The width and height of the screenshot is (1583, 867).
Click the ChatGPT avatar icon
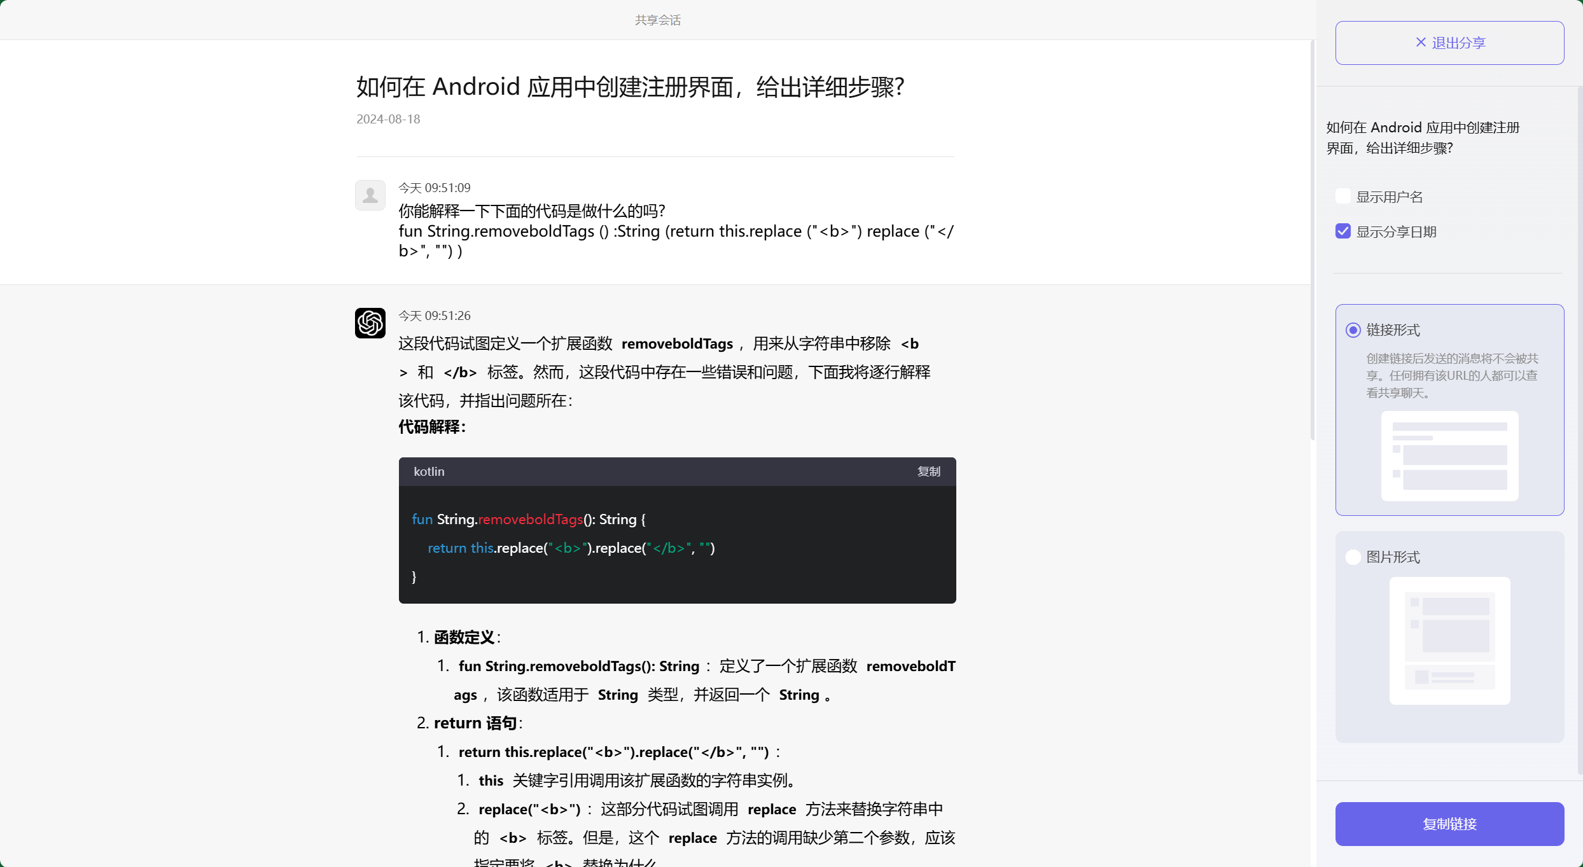coord(370,323)
